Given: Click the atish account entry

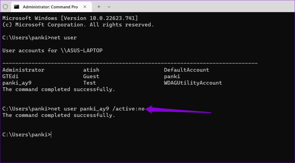Looking at the screenshot, I should point(91,70).
